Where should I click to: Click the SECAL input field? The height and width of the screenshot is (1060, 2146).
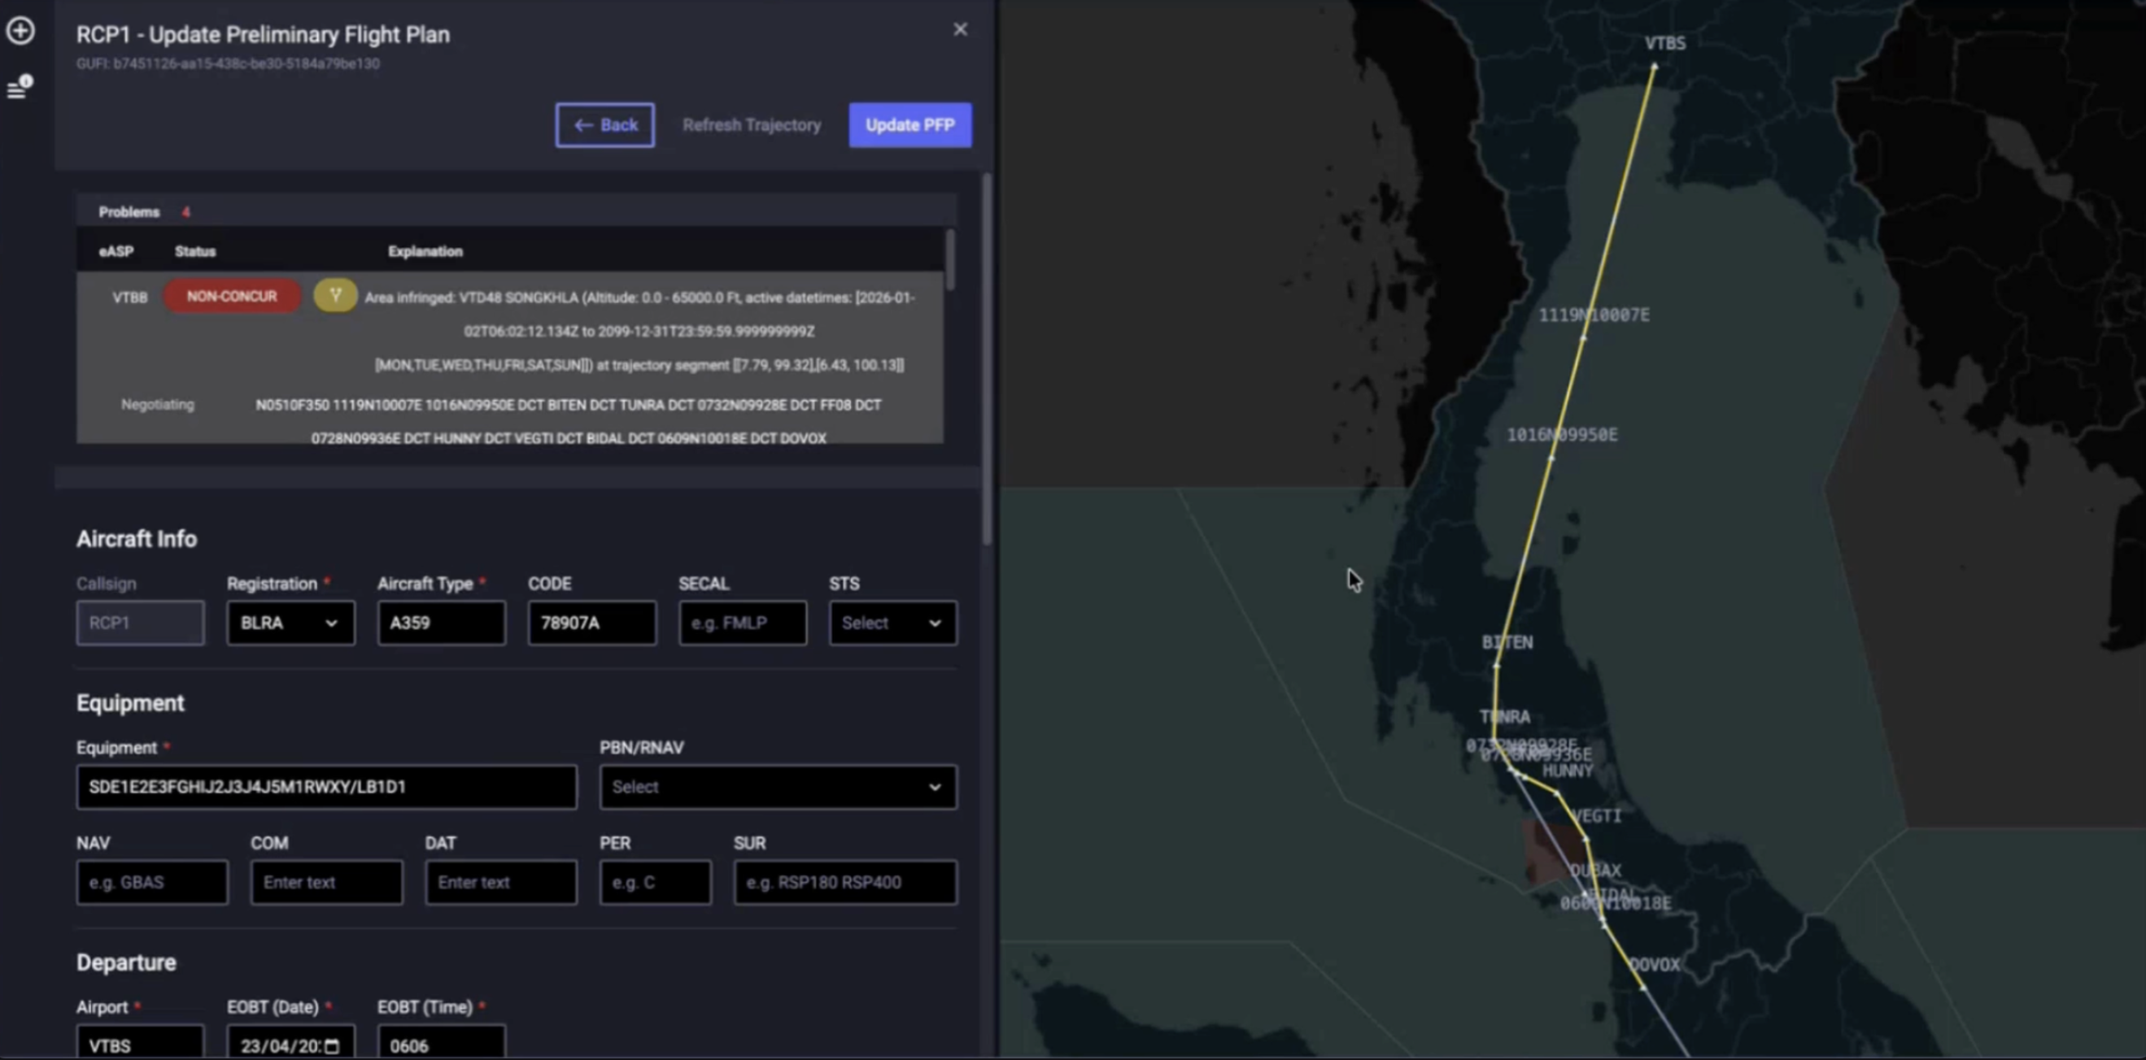(742, 623)
